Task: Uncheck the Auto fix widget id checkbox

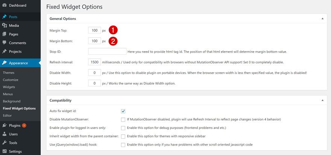Action: click(x=123, y=111)
